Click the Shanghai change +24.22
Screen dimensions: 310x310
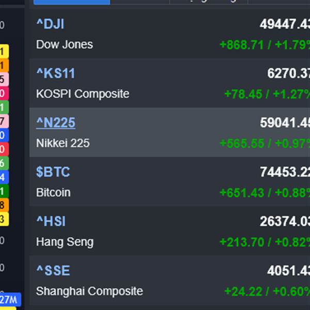[x=243, y=291]
